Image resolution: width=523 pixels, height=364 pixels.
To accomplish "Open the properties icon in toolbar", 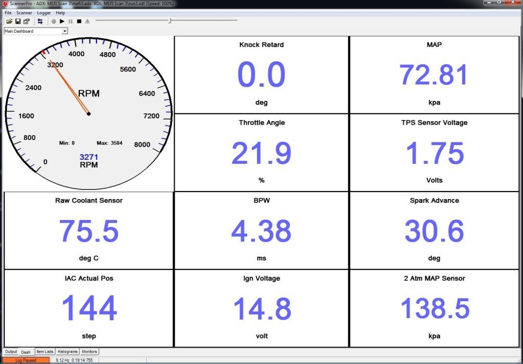I will [27, 21].
